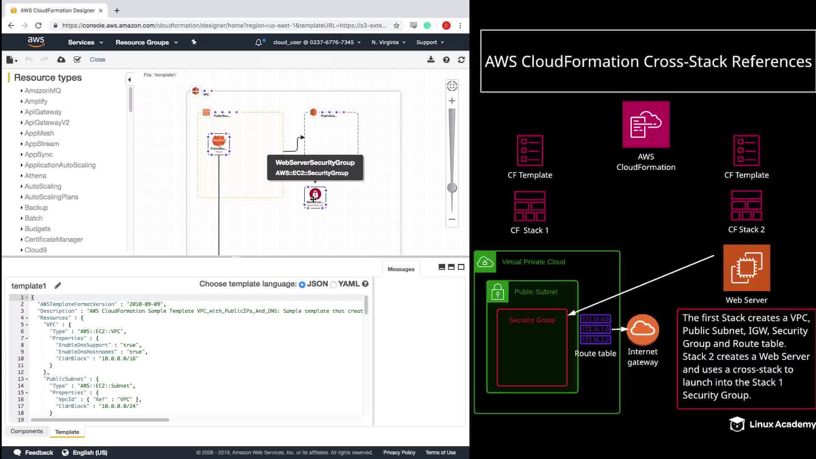
Task: Open the Privacy Policy link
Action: click(x=399, y=452)
